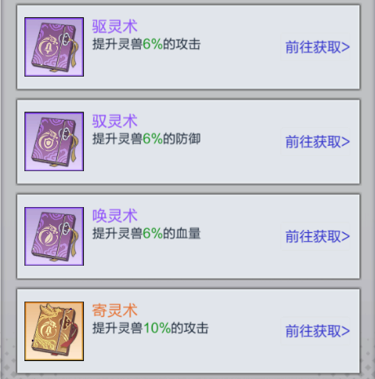Viewport: 375px width, 379px height.
Task: Click the 唤灵术 skill name
Action: point(115,216)
